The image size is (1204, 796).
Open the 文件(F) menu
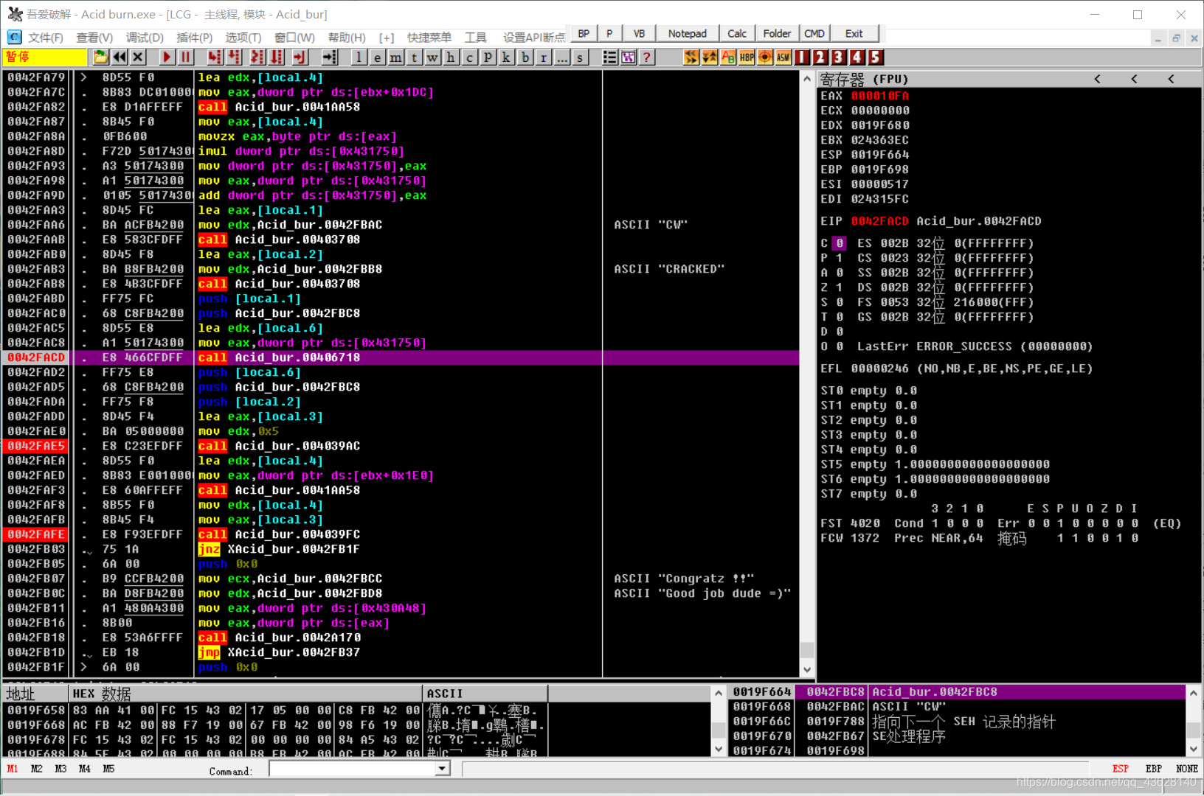point(45,37)
